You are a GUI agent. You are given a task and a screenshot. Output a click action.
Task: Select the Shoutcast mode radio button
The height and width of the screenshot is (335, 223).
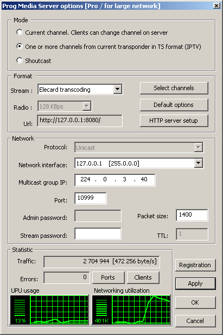[x=20, y=60]
